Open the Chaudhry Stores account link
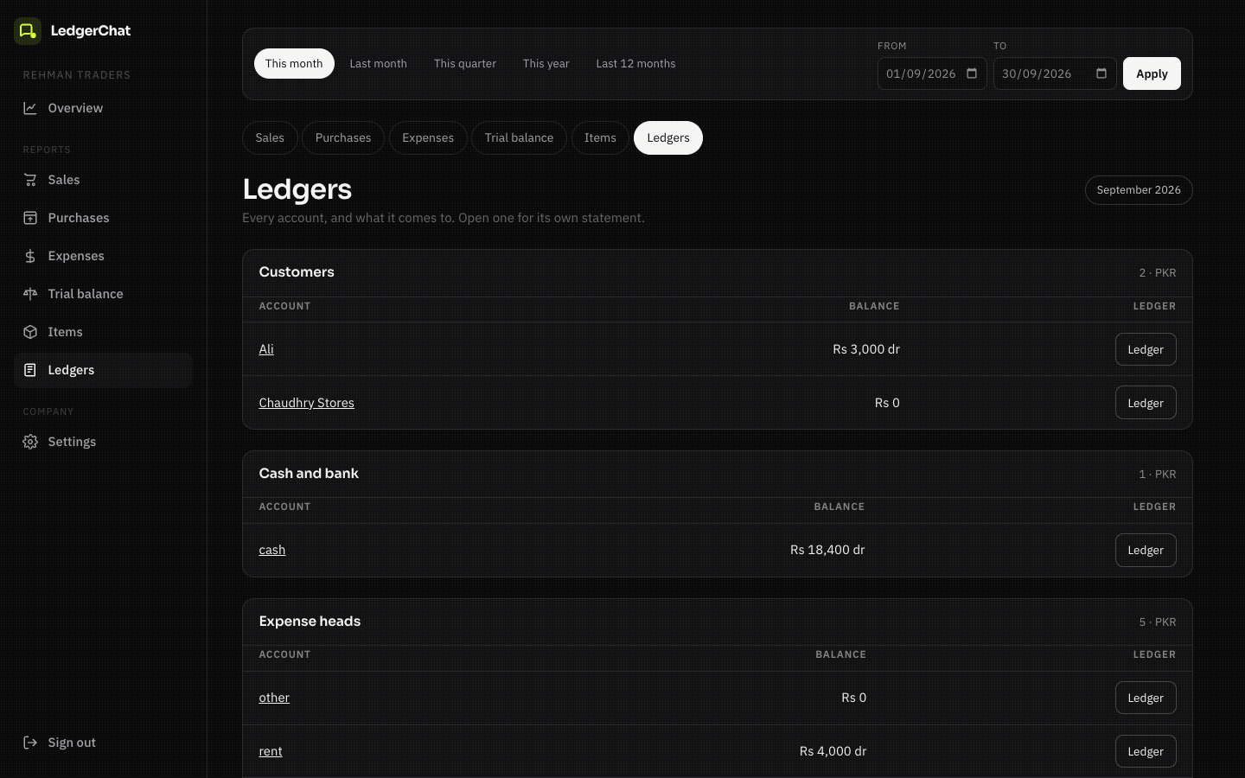 coord(306,403)
